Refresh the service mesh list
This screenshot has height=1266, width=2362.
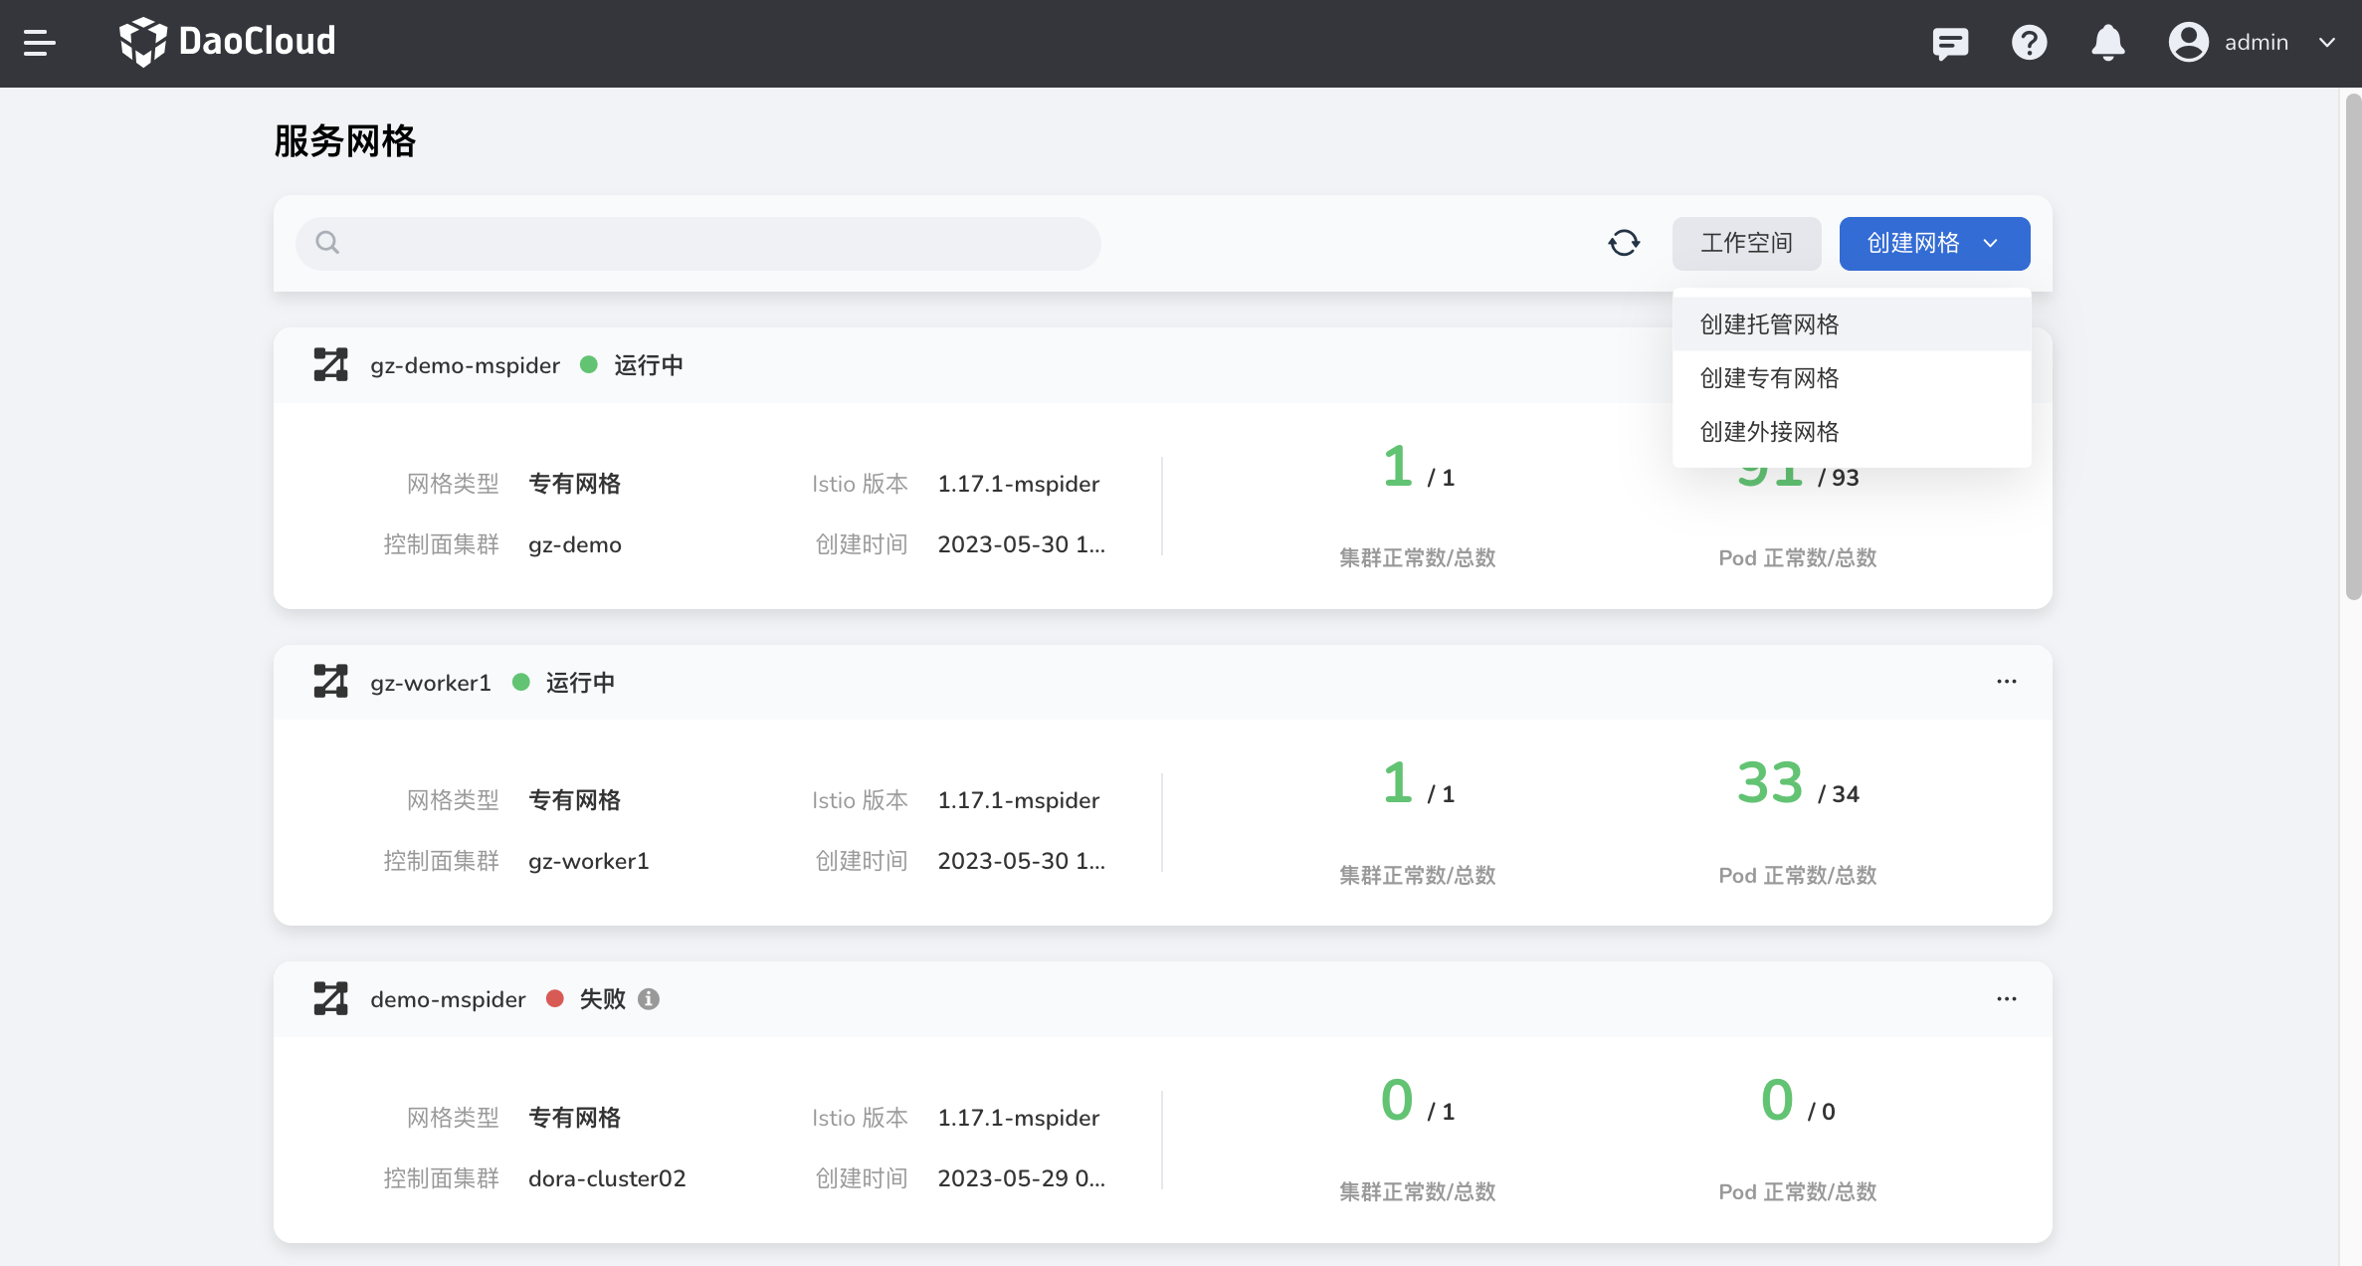1624,243
